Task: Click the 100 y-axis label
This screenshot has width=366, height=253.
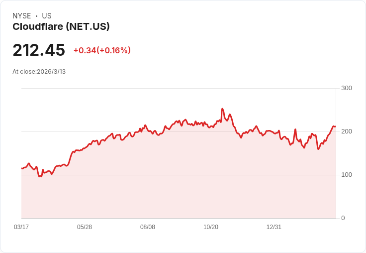Action: (x=347, y=175)
